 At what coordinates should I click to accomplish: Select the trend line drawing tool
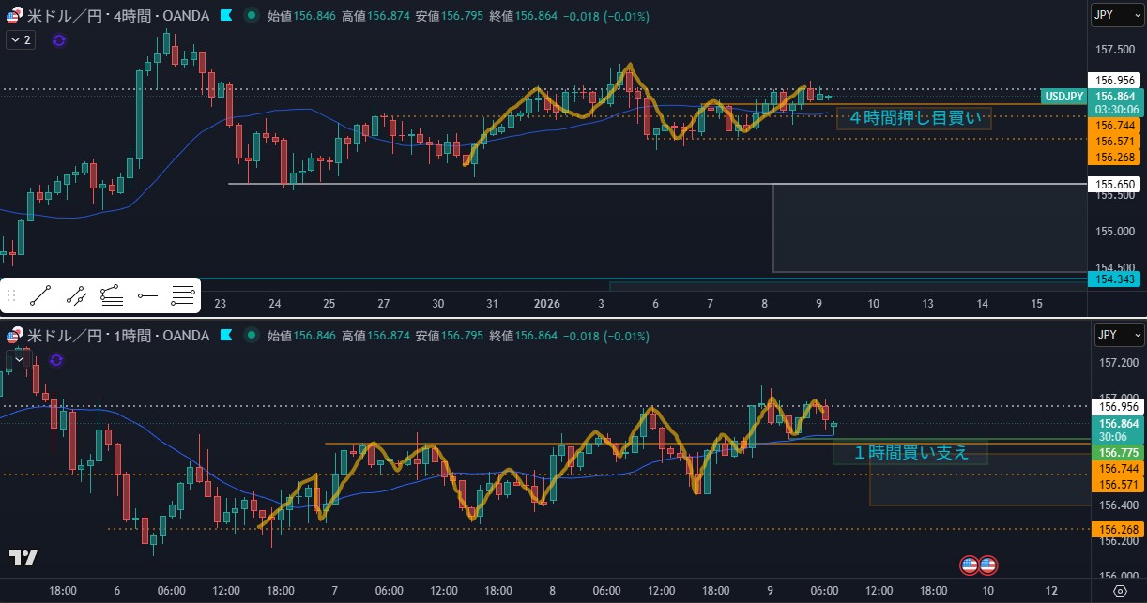point(39,297)
